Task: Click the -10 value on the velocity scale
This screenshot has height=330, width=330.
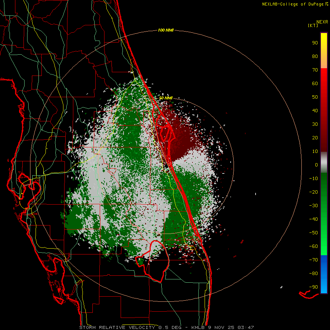Action: point(313,179)
